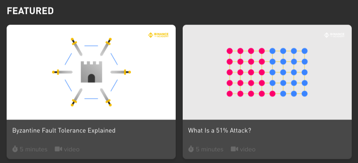Click stopwatch icon on 51% Attack card

(x=191, y=149)
